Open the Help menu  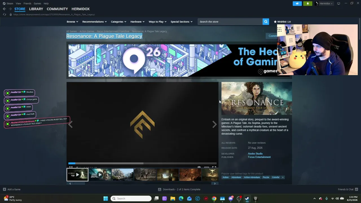pyautogui.click(x=46, y=3)
